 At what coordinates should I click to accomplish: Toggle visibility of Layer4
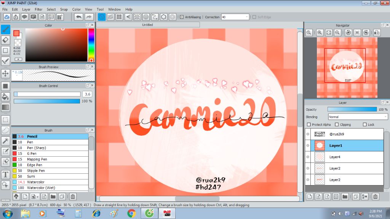click(x=308, y=157)
